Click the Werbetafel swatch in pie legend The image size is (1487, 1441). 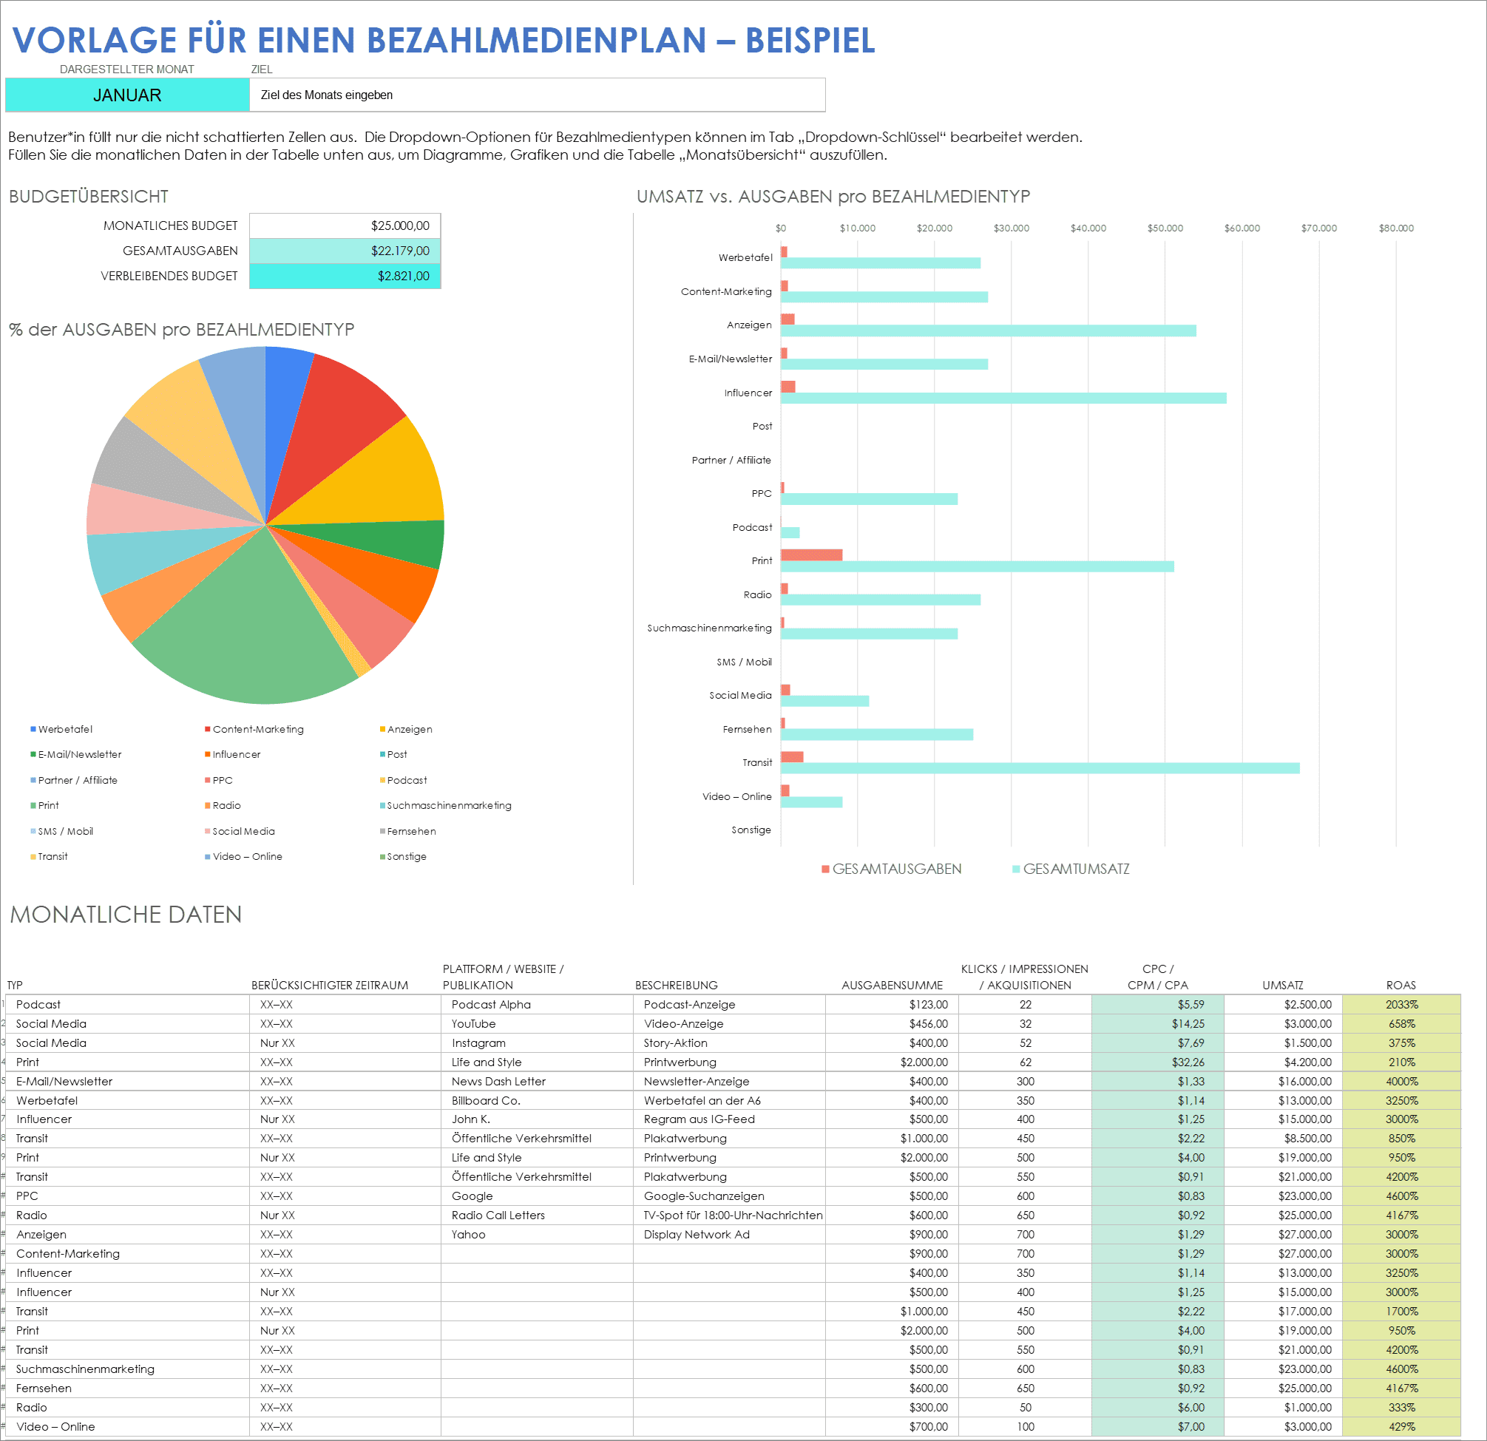pos(33,729)
